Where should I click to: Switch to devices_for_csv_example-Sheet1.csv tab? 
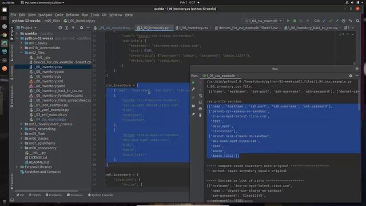(248, 28)
